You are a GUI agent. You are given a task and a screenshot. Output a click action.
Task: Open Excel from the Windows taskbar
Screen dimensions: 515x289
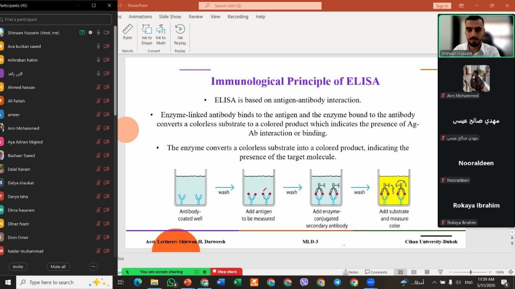(237, 283)
